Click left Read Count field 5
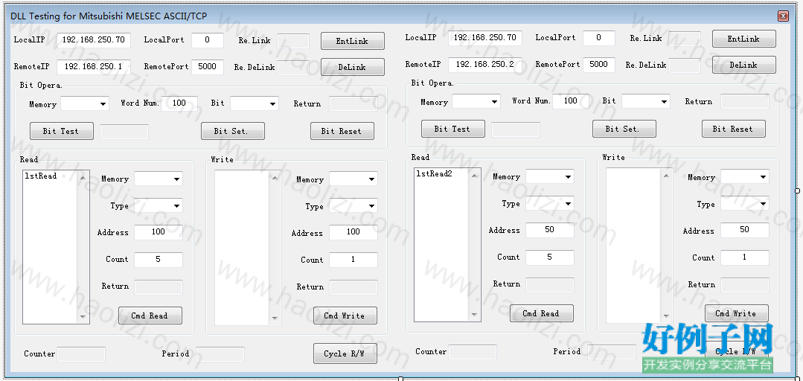This screenshot has width=803, height=381. (159, 260)
